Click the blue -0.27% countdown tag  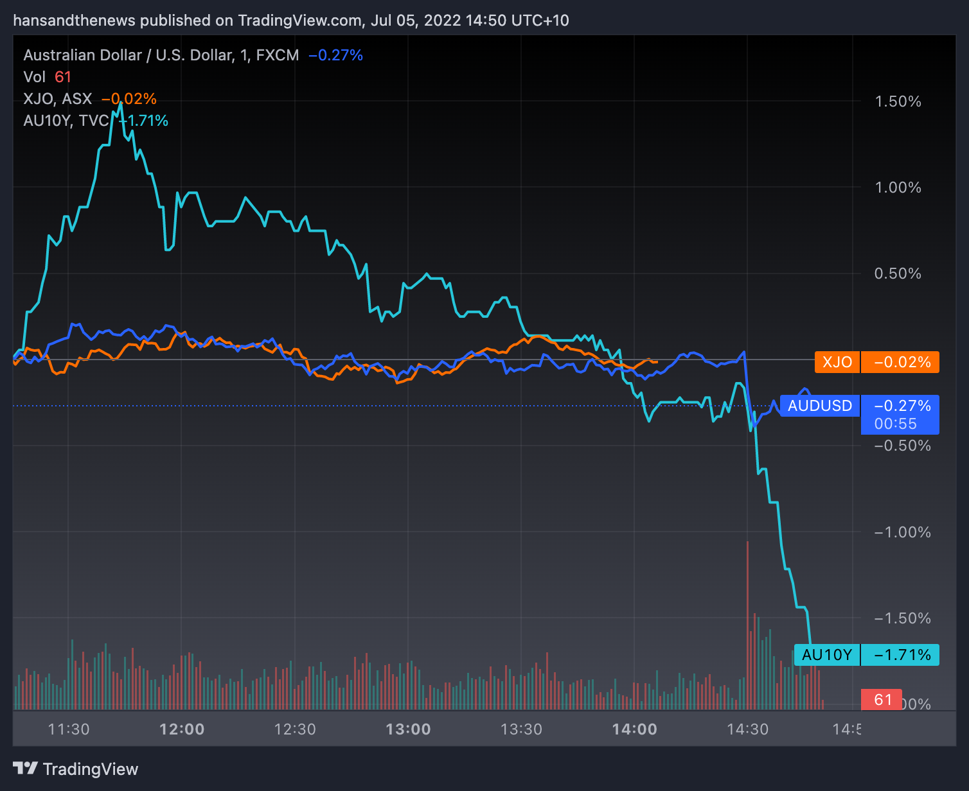tap(900, 415)
